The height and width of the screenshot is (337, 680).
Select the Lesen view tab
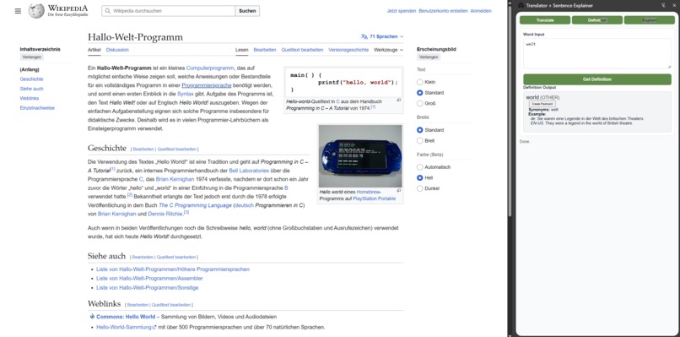241,50
